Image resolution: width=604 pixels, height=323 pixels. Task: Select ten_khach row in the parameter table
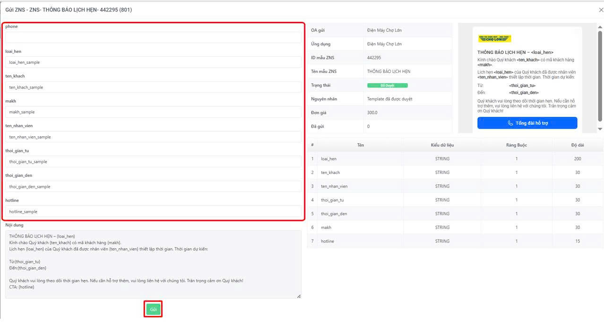(x=455, y=173)
